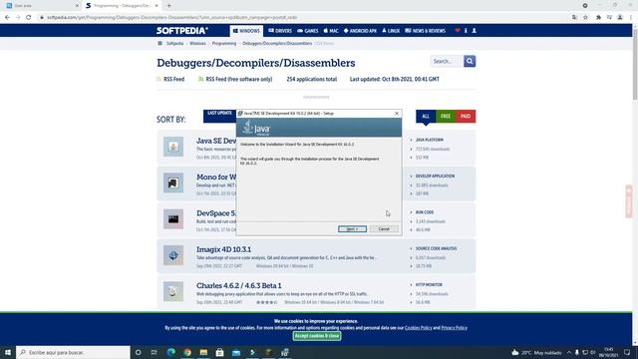Open the Games section
This screenshot has height=359, width=638.
(x=308, y=31)
